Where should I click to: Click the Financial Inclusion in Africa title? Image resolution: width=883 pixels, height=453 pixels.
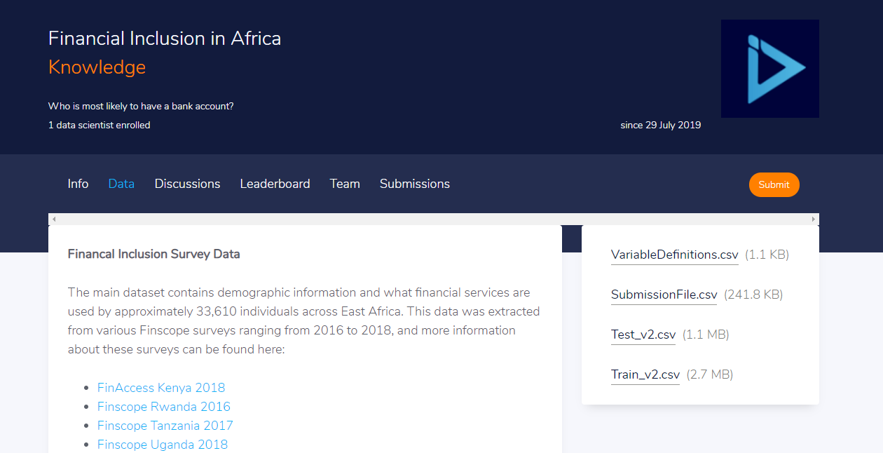164,38
